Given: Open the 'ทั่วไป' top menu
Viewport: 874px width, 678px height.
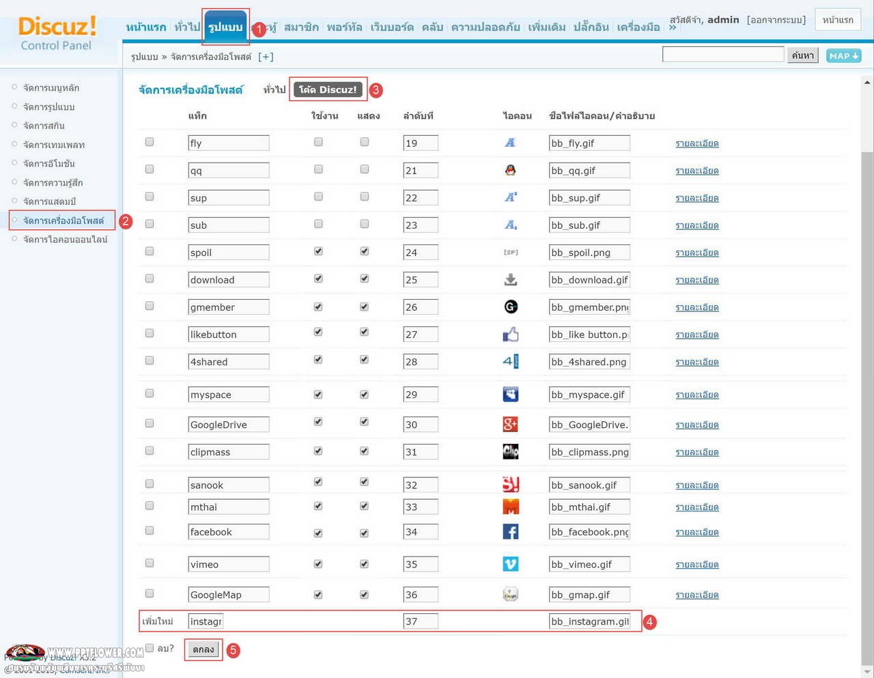Looking at the screenshot, I should point(187,27).
